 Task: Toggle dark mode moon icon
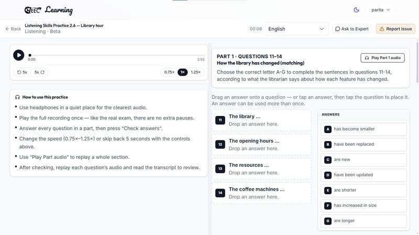pyautogui.click(x=356, y=10)
